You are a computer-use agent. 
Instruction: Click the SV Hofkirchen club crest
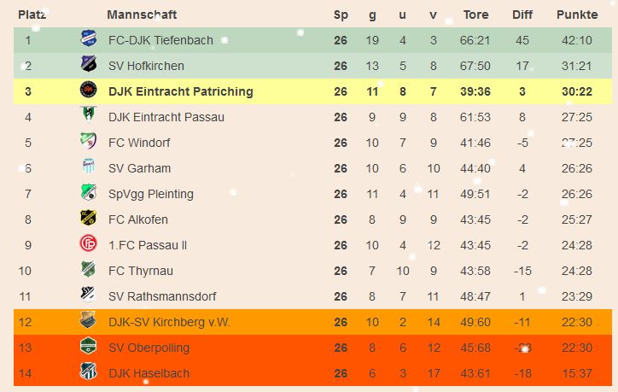(x=88, y=64)
